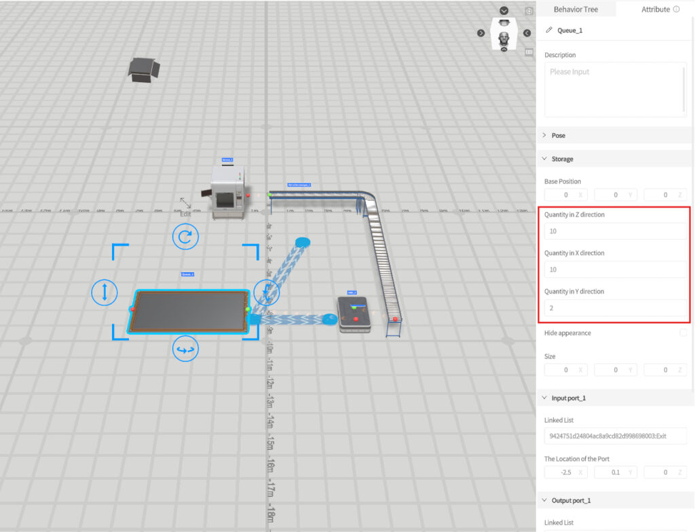Click the horizontal flip gizmo below queue
695x532 pixels.
pyautogui.click(x=185, y=349)
